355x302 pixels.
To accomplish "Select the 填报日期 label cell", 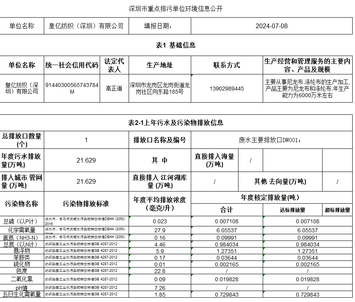I will tap(160, 26).
